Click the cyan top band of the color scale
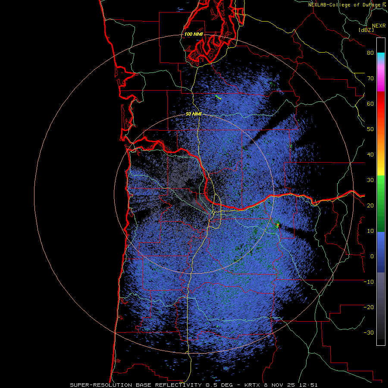 click(381, 56)
